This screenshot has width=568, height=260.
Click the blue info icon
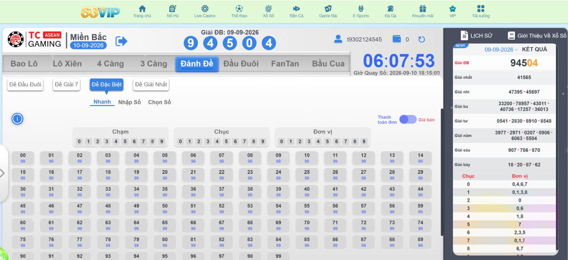coord(17,119)
